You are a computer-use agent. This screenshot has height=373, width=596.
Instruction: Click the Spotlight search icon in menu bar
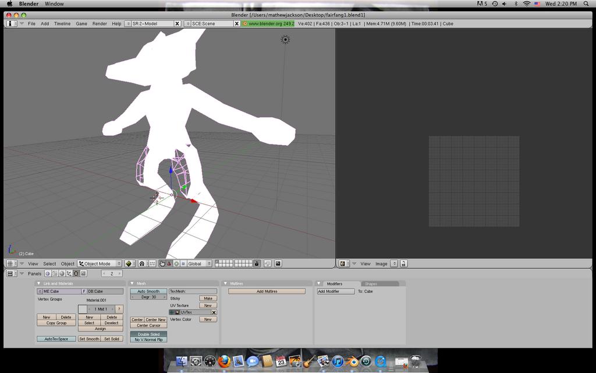coord(587,4)
